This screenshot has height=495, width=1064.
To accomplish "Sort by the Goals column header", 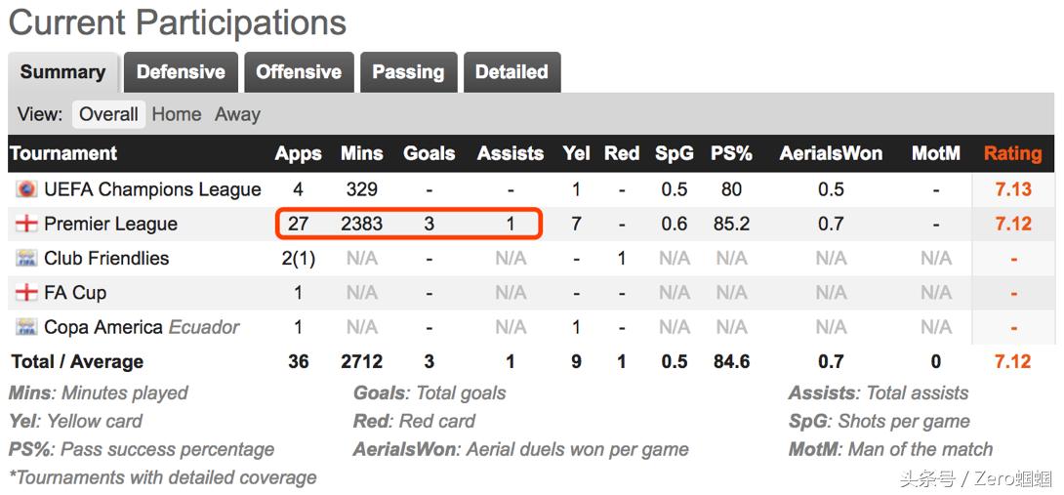I will coord(430,153).
